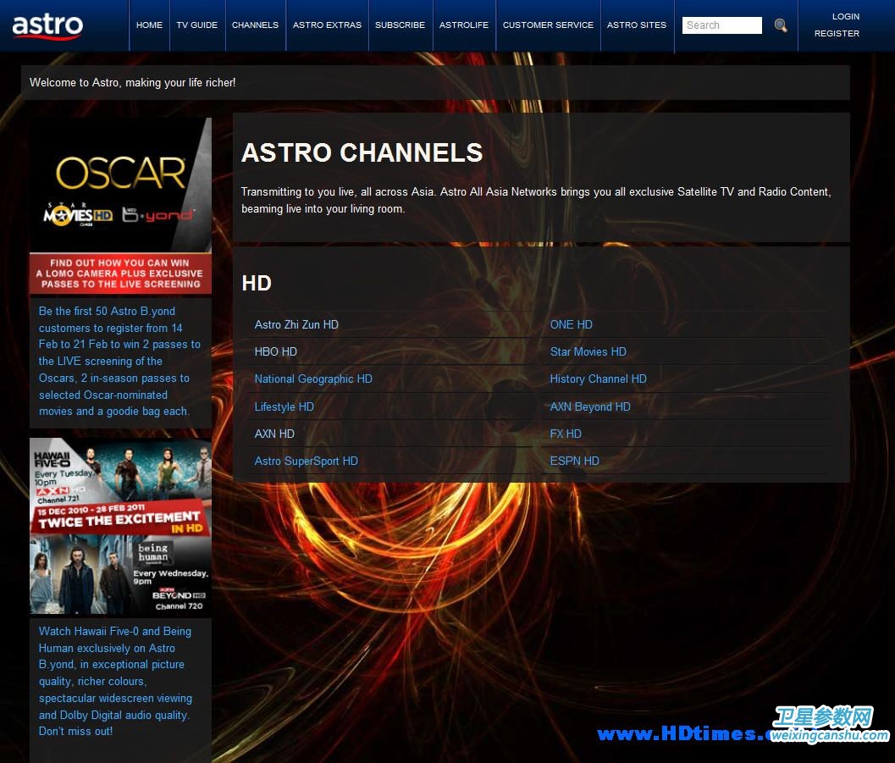This screenshot has height=763, width=895.
Task: Click the LOGIN link
Action: tap(845, 17)
